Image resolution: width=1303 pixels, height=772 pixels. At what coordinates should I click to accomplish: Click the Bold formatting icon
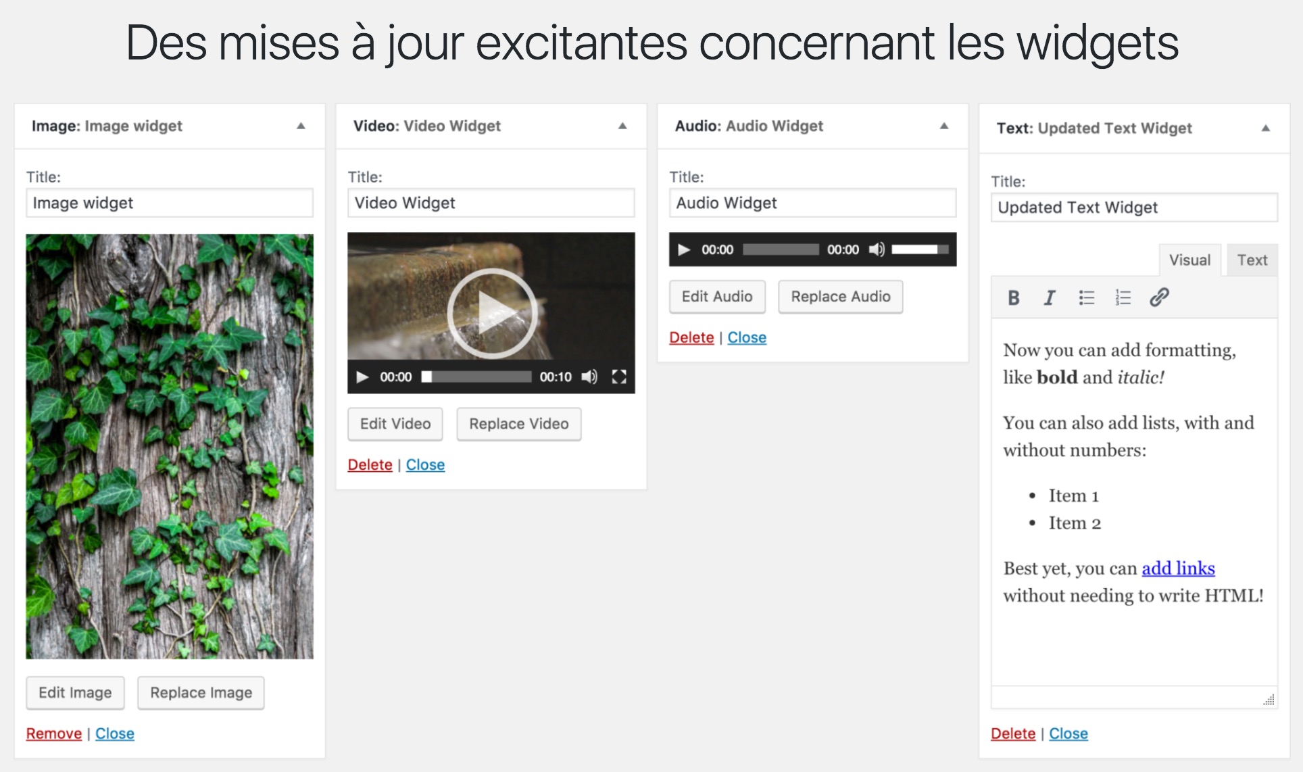pos(1011,296)
